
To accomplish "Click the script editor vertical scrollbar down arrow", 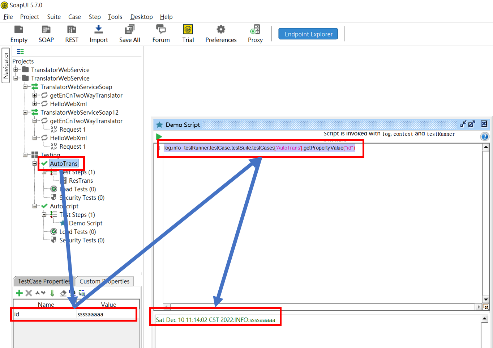I will click(x=486, y=300).
